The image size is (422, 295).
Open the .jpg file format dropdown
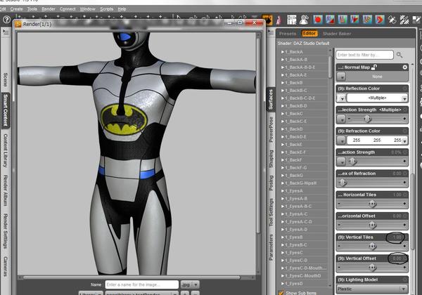click(190, 284)
